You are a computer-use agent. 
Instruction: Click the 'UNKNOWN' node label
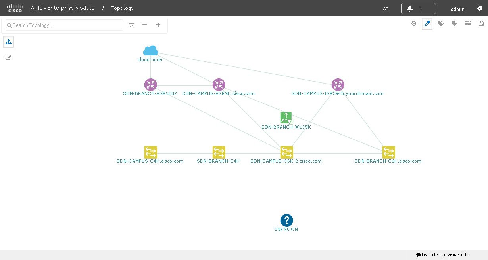[x=286, y=229]
